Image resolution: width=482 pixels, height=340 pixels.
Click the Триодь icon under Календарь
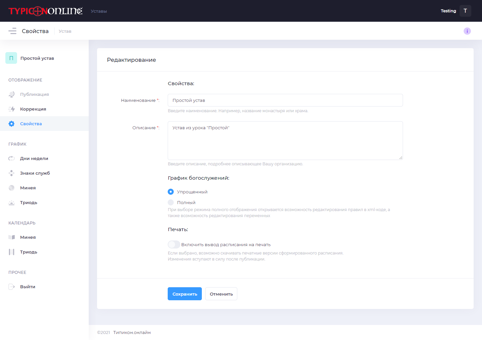pyautogui.click(x=12, y=252)
